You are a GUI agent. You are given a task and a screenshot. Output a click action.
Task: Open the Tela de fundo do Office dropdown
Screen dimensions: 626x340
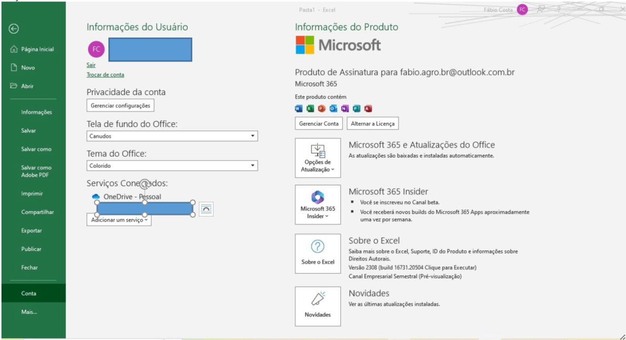coord(172,136)
